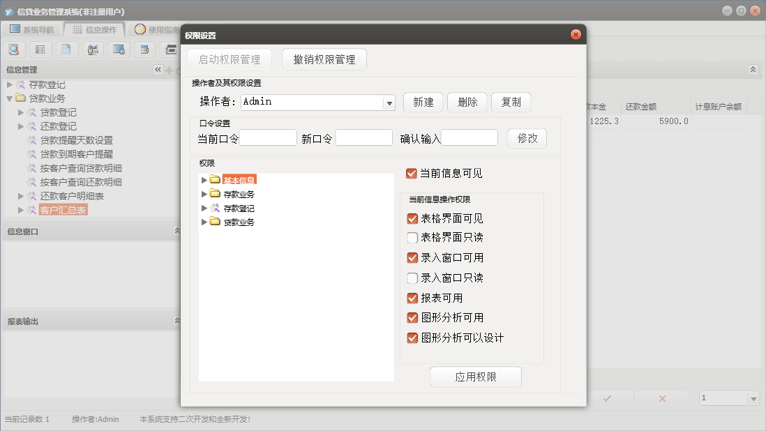Screen dimensions: 766x431
Task: Expand the 贷款登记 sidebar node
Action: 20,112
